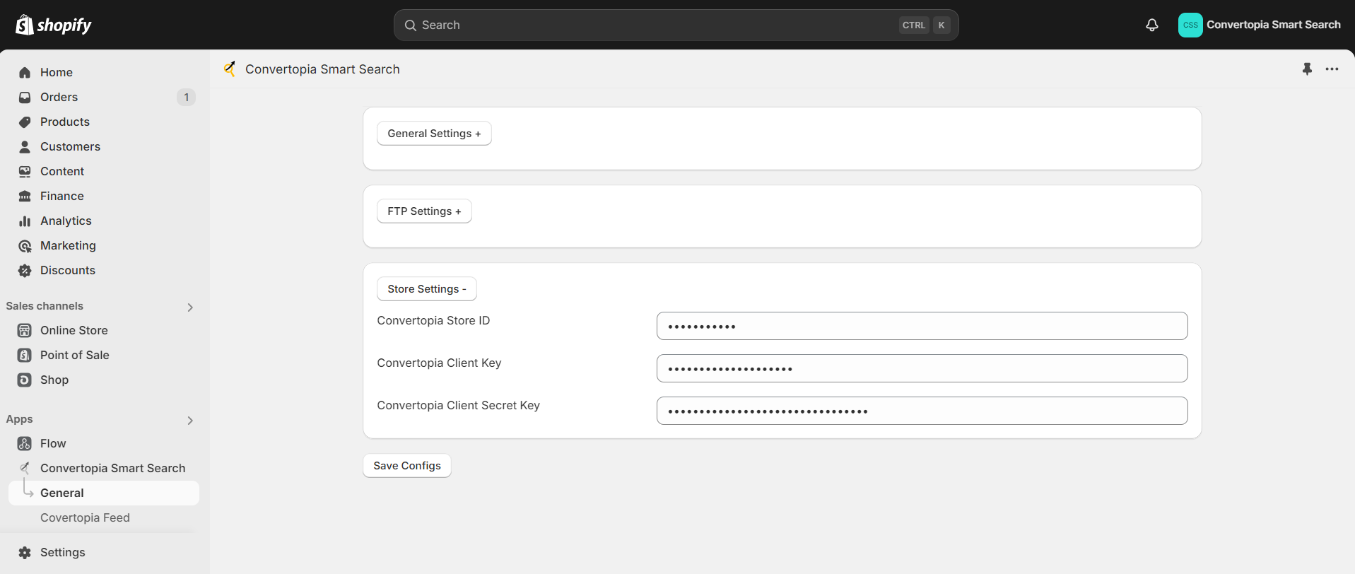Click the Products tag icon
Viewport: 1355px width, 574px height.
click(x=25, y=122)
